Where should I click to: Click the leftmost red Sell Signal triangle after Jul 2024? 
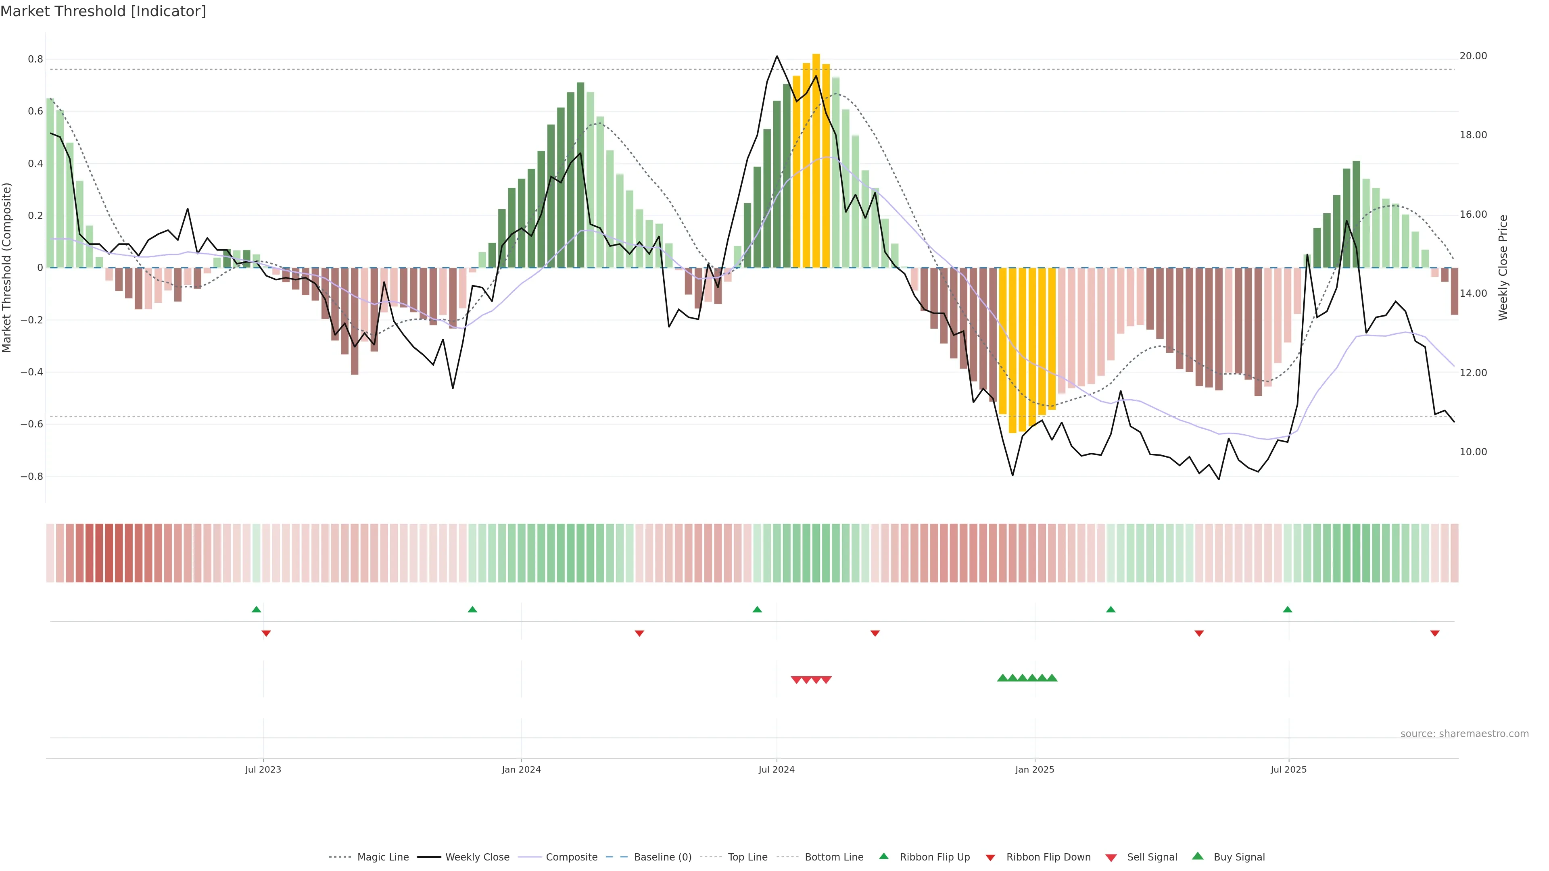(x=796, y=680)
